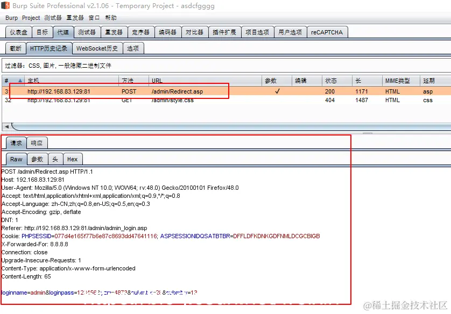The width and height of the screenshot is (451, 314).
Task: Sort history by MIME类型 column
Action: tap(401, 81)
